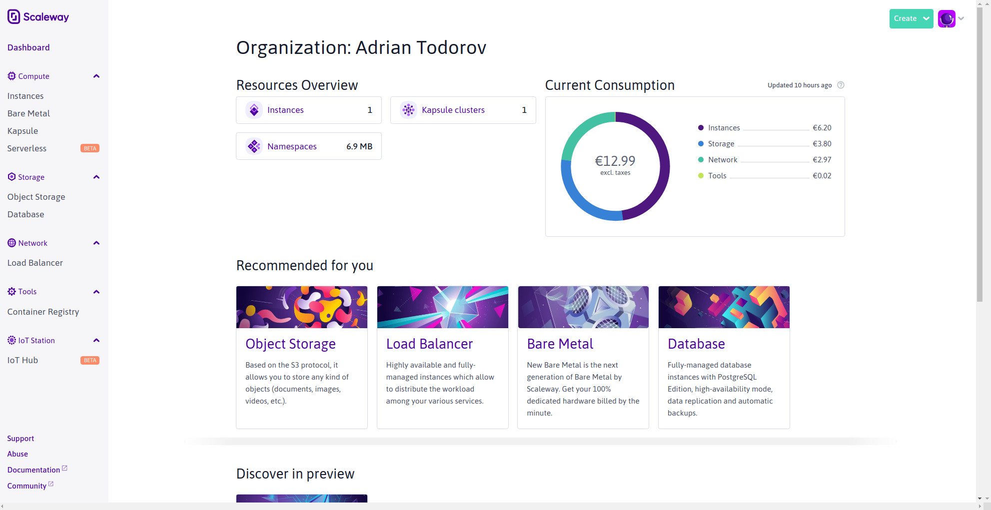The height and width of the screenshot is (510, 991).
Task: Click the green Network legend dot
Action: click(x=701, y=160)
